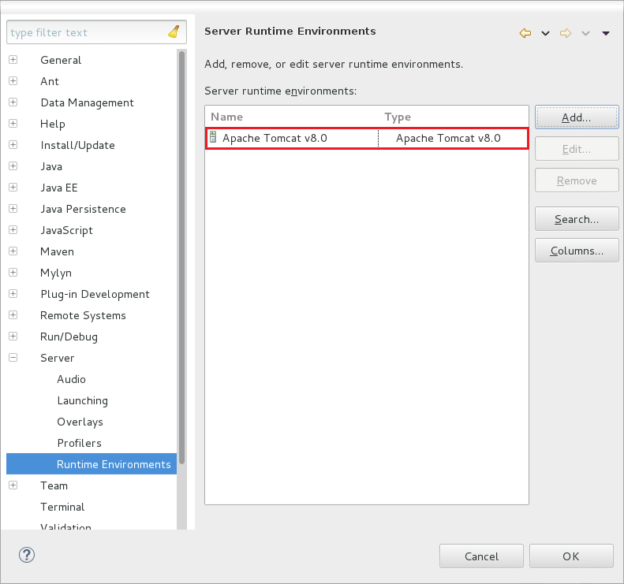Open the Profilers page under Server
This screenshot has height=584, width=624.
[x=79, y=443]
